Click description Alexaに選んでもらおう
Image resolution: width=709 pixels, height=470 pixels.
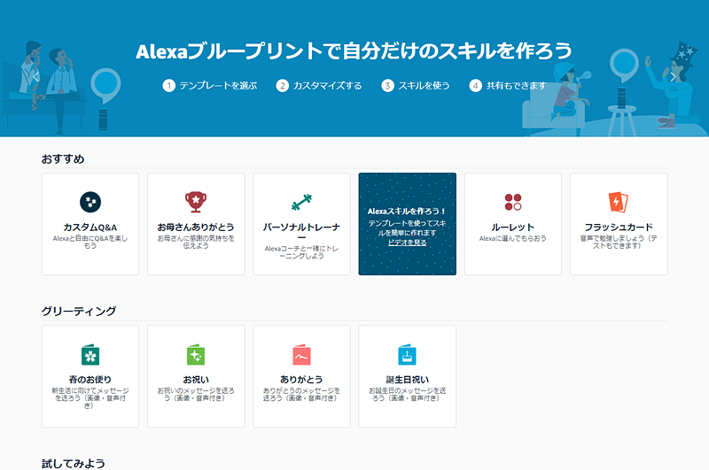click(x=513, y=238)
